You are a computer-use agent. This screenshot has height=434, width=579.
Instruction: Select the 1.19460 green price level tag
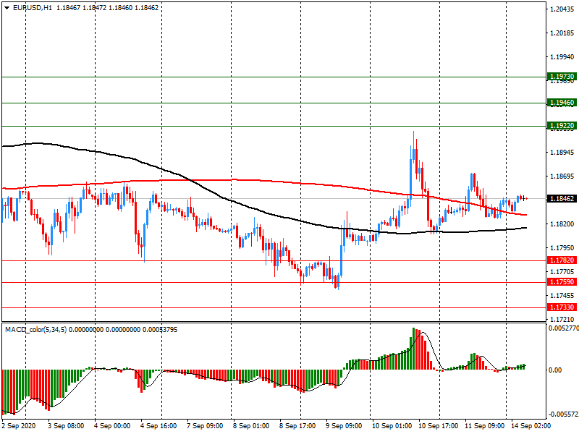(562, 103)
